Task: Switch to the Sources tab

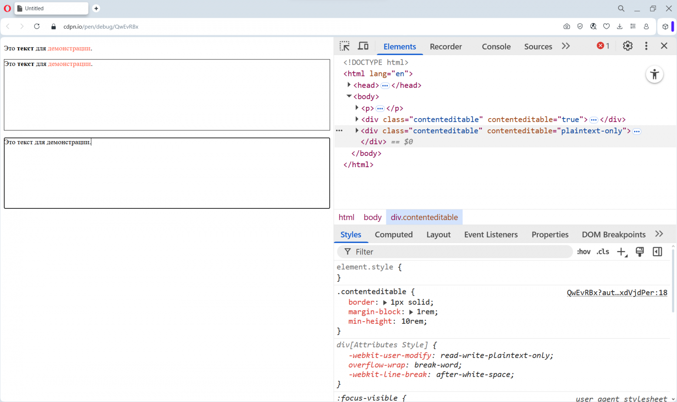Action: pos(538,46)
